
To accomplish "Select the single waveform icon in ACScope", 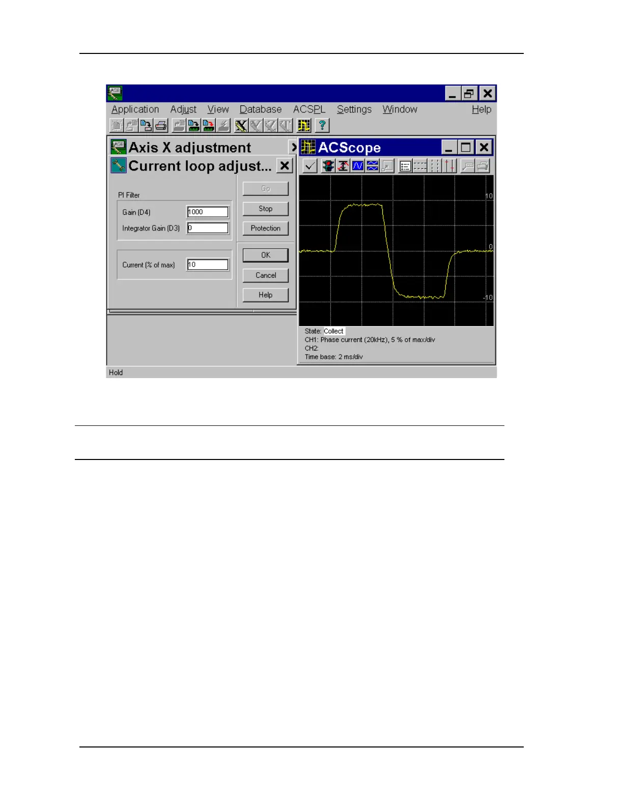I will [358, 166].
